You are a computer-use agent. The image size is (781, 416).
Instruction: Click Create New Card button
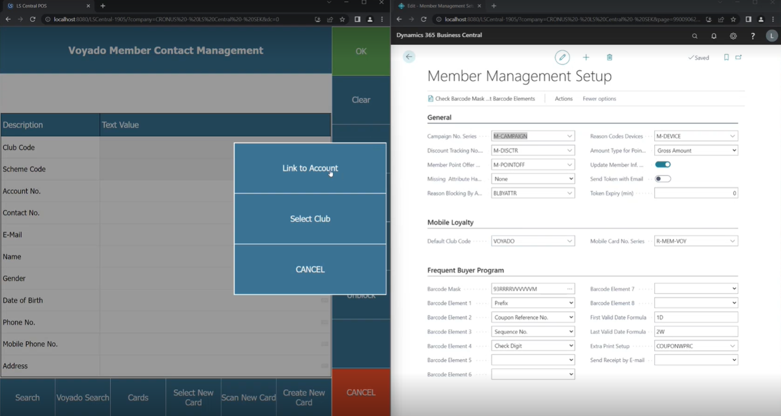coord(304,398)
